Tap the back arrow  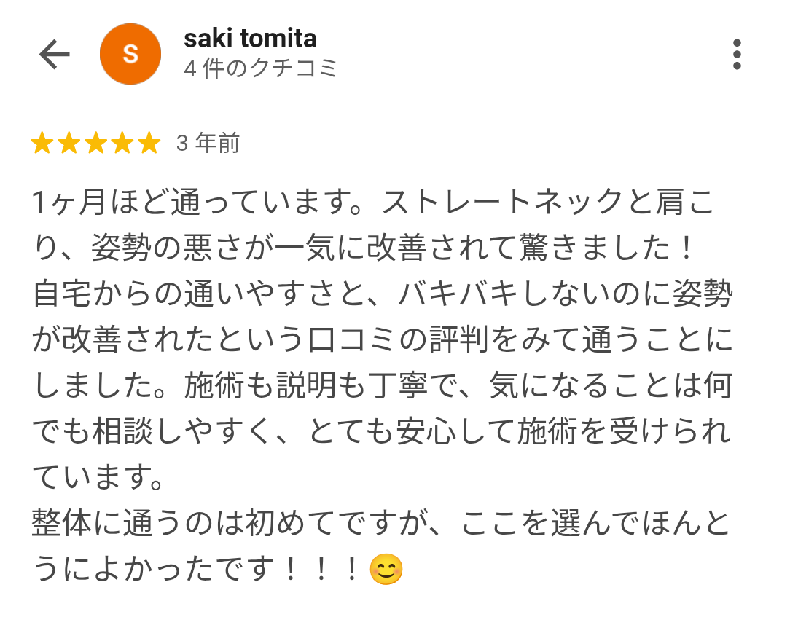(54, 55)
